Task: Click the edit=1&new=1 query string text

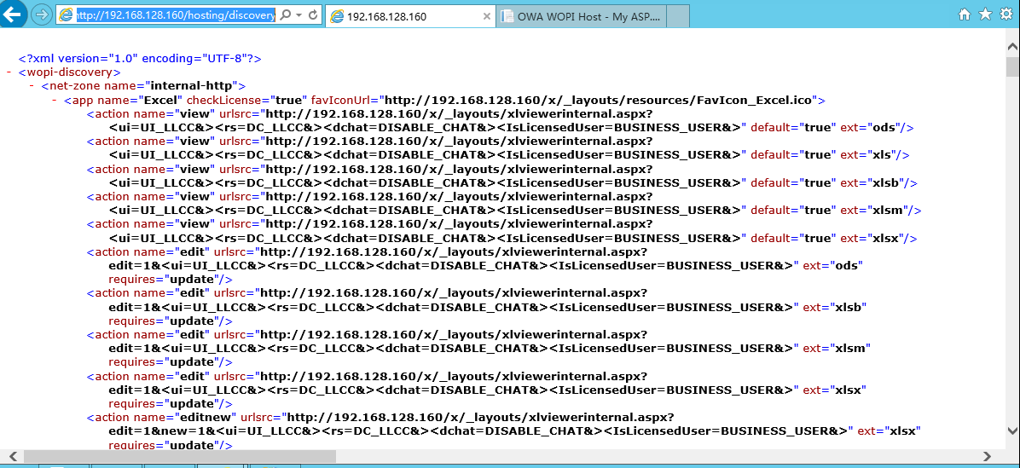Action: [162, 431]
